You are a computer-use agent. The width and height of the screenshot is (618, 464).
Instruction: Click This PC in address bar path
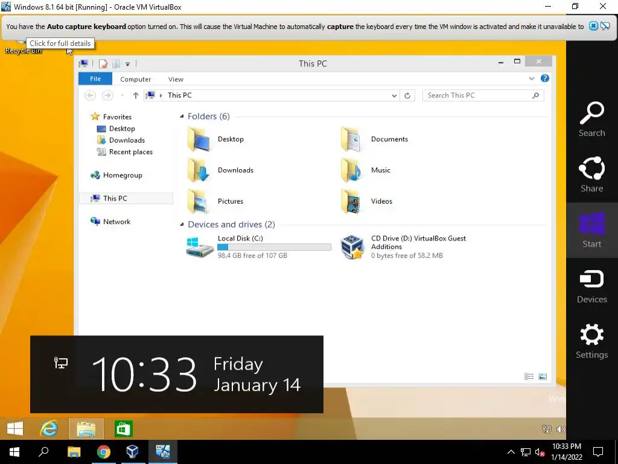(x=180, y=95)
